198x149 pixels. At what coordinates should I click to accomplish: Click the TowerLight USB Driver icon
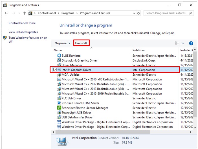[59, 112]
